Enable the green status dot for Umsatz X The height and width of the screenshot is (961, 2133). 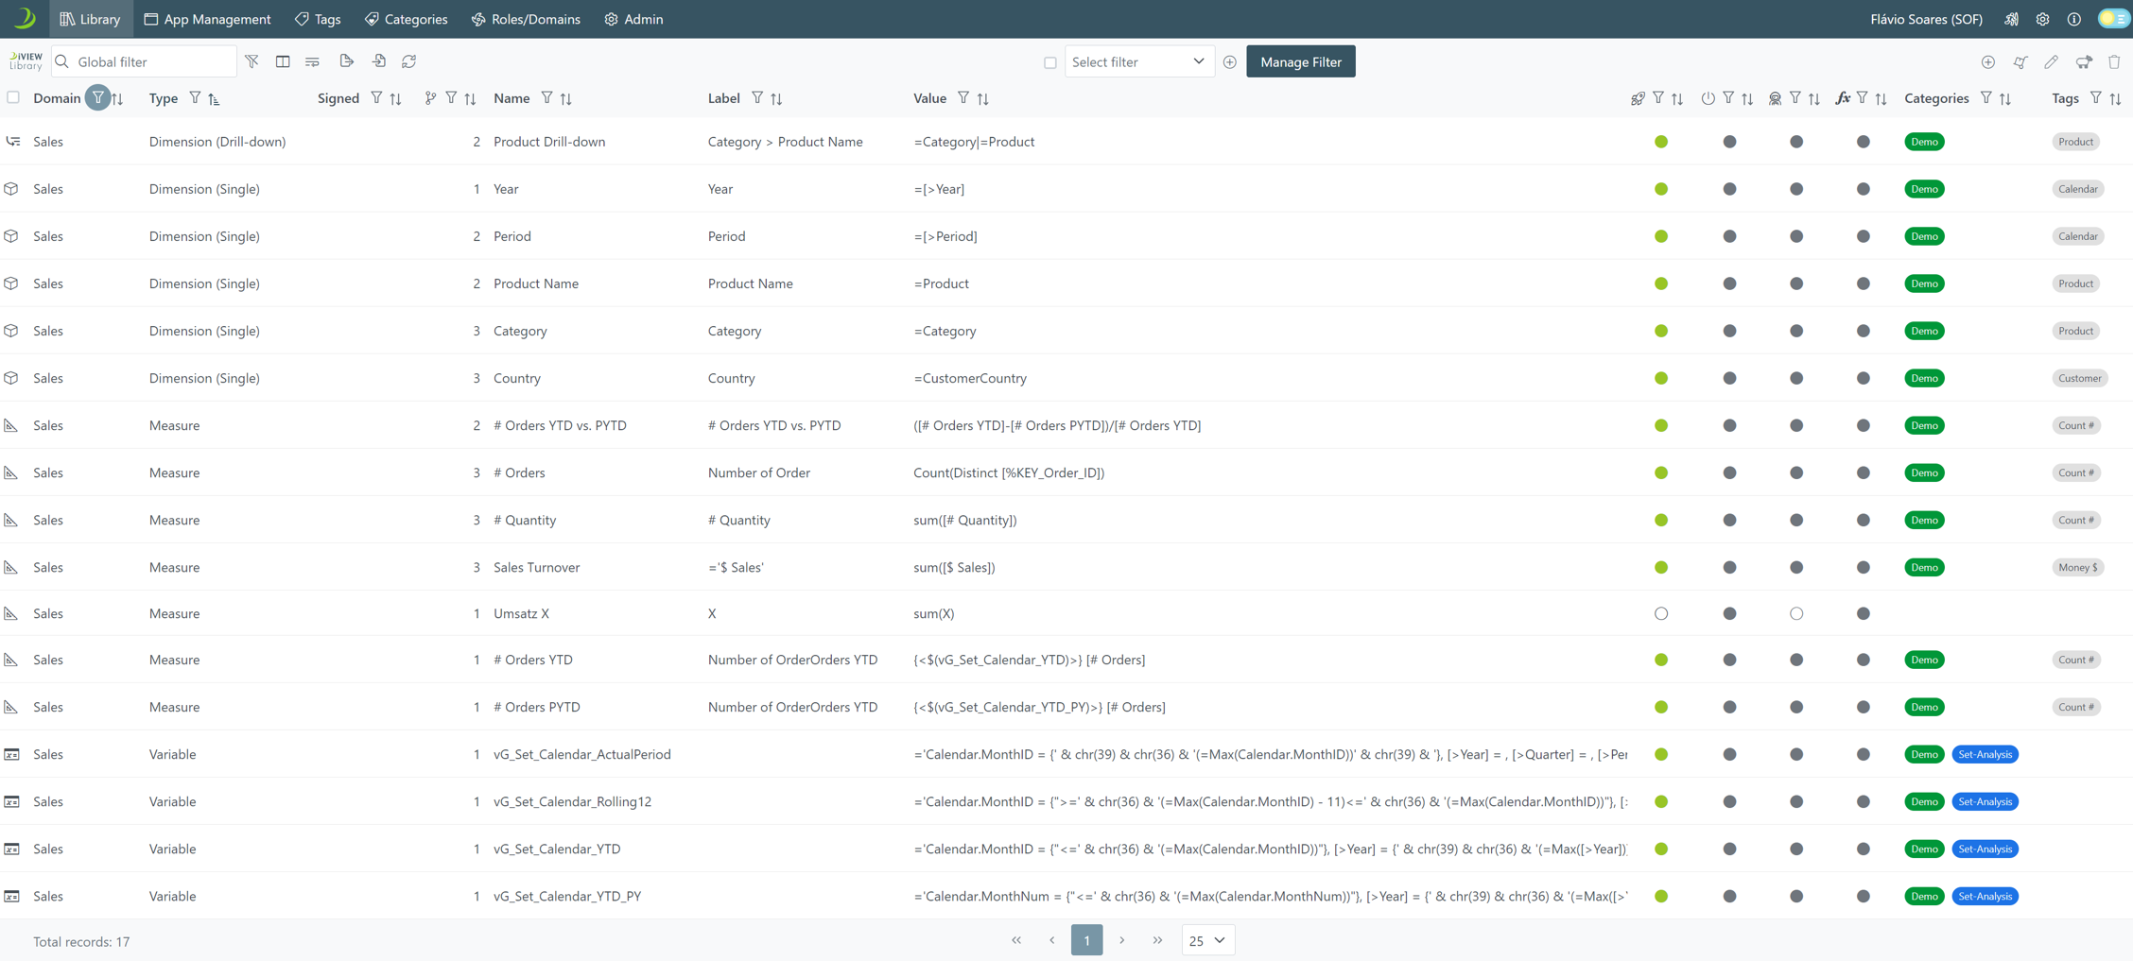click(x=1662, y=613)
